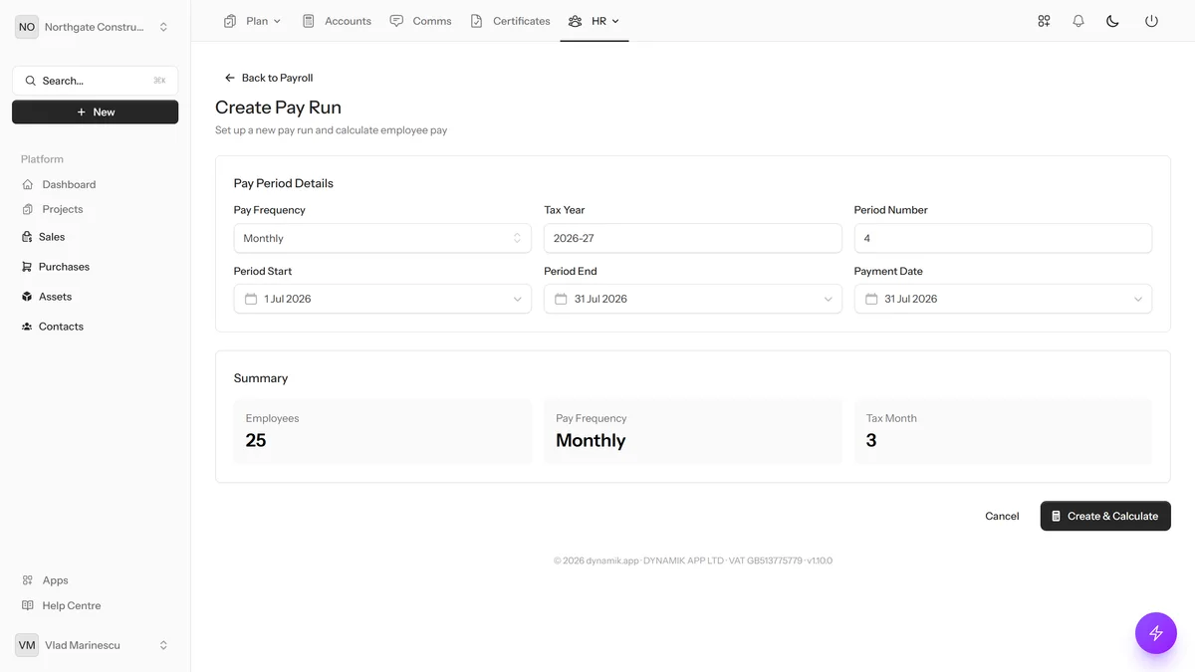Open the HR menu tab
The width and height of the screenshot is (1195, 672).
(x=595, y=21)
